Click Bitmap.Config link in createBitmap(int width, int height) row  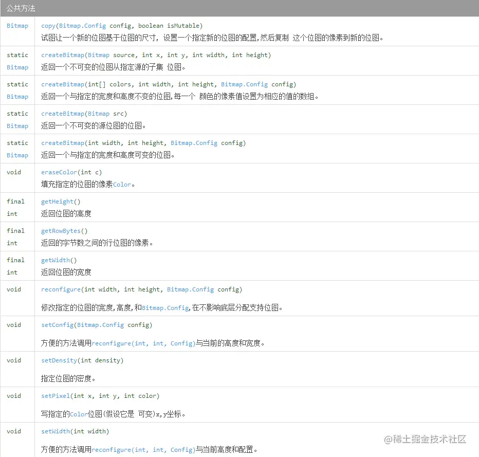[x=194, y=143]
